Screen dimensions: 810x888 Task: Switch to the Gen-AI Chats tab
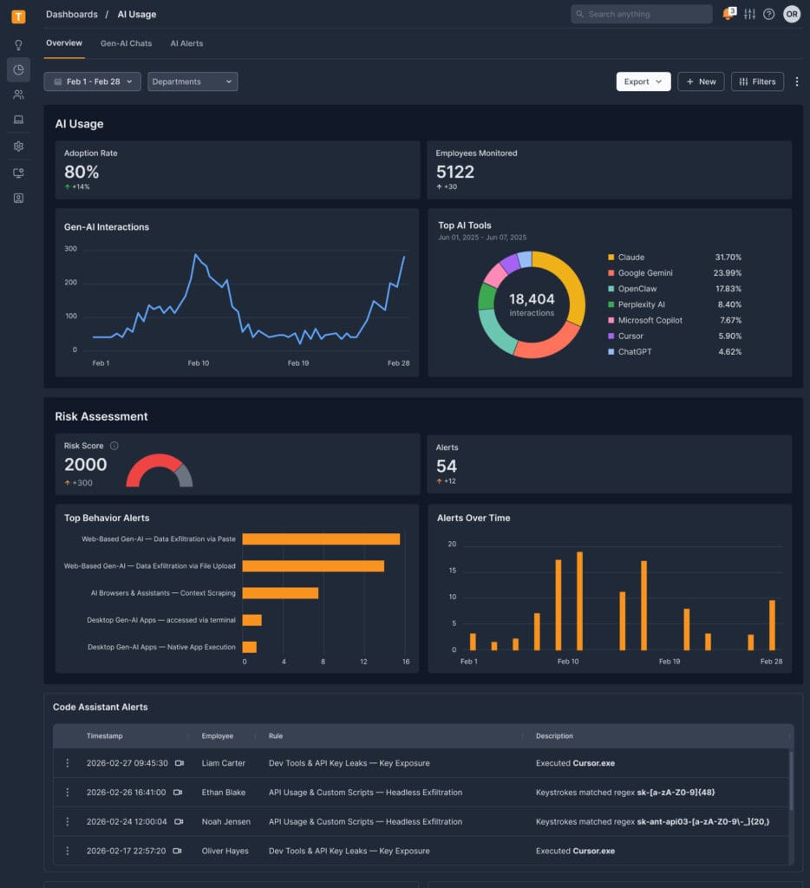[126, 43]
